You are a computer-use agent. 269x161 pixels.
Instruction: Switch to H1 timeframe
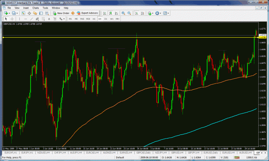tap(94, 19)
